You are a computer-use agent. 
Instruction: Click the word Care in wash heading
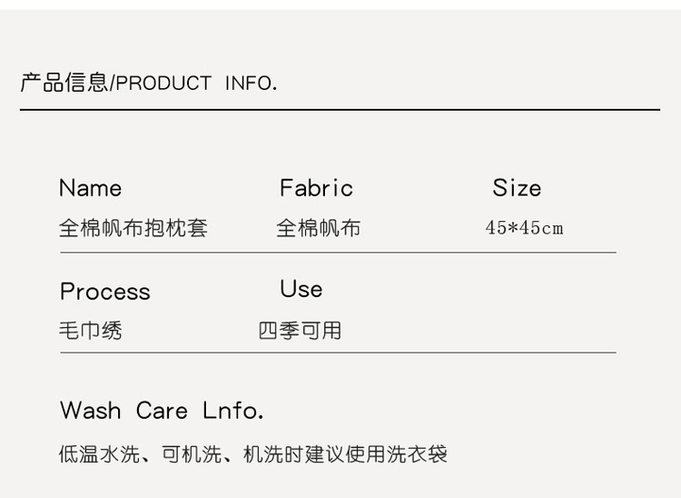[162, 411]
